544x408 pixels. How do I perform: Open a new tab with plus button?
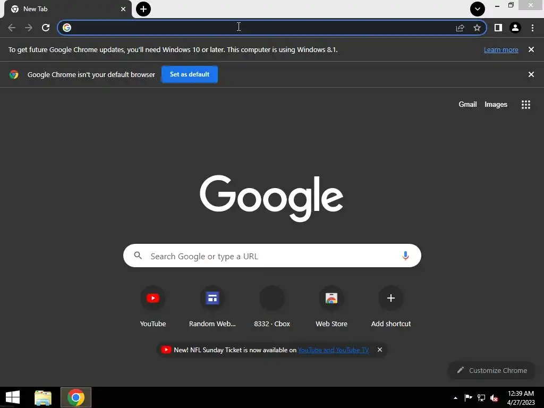click(143, 9)
